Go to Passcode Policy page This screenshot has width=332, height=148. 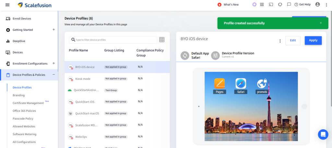[x=23, y=119]
